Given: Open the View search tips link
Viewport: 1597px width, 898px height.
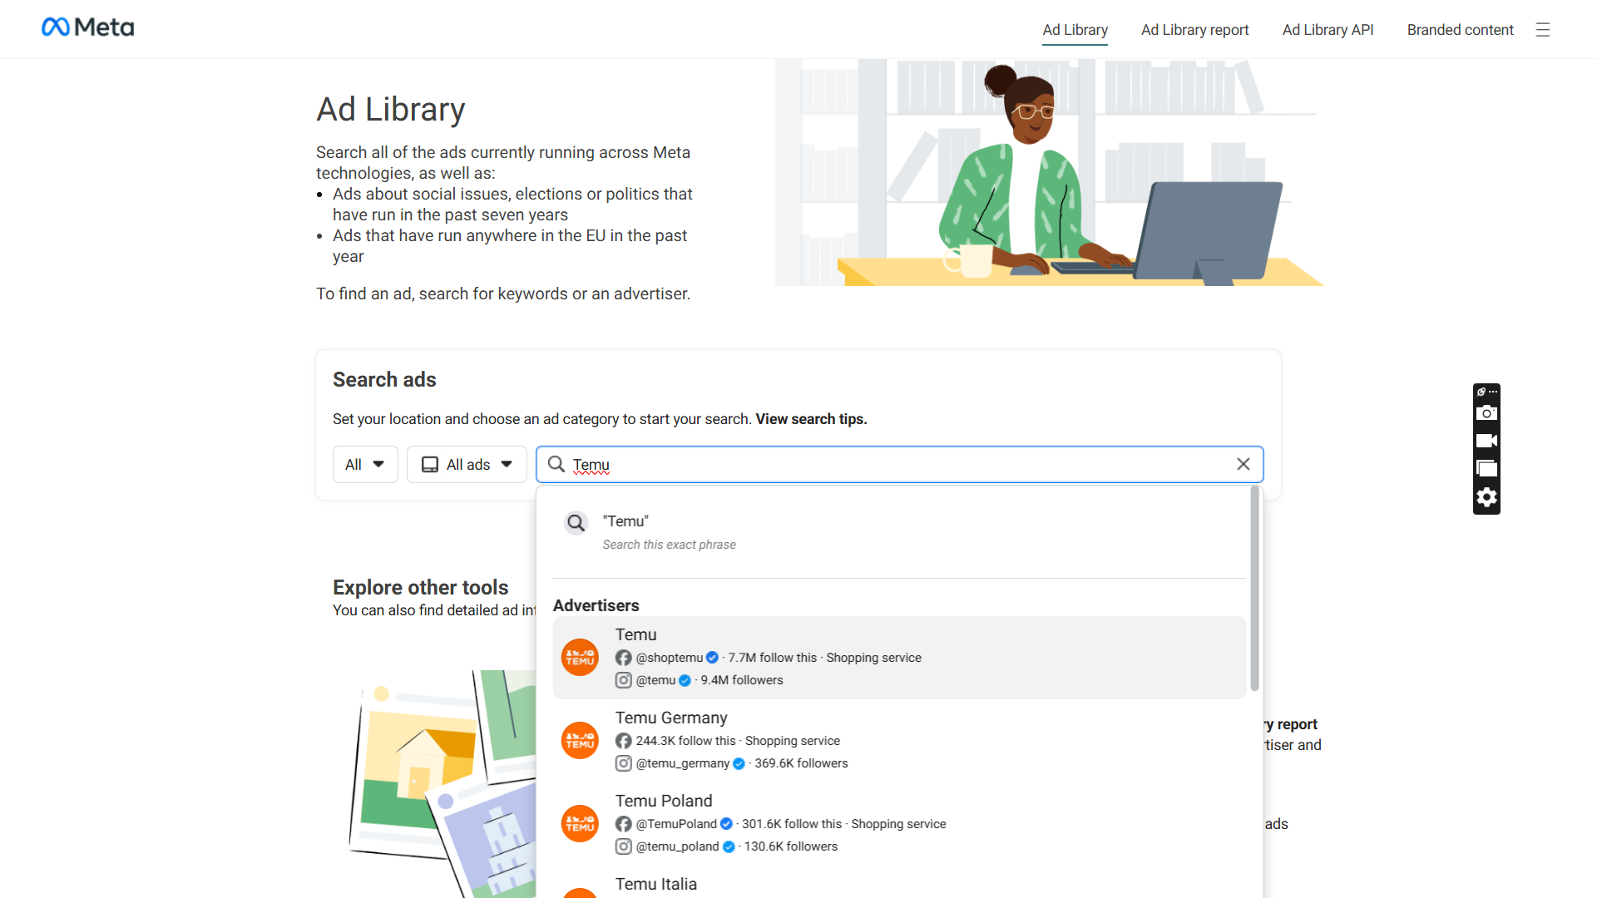Looking at the screenshot, I should [x=811, y=419].
